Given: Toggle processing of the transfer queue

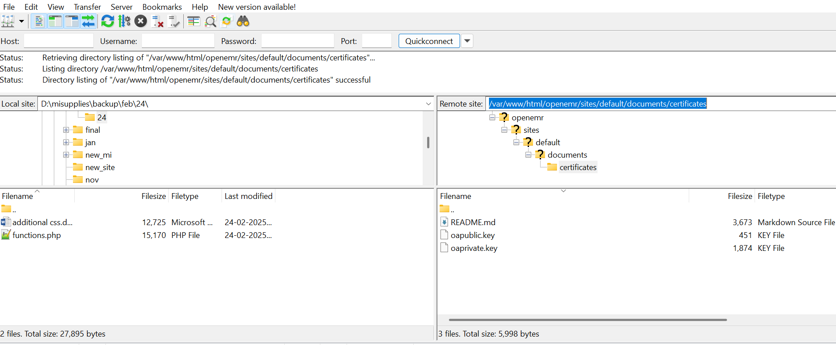Looking at the screenshot, I should point(124,21).
